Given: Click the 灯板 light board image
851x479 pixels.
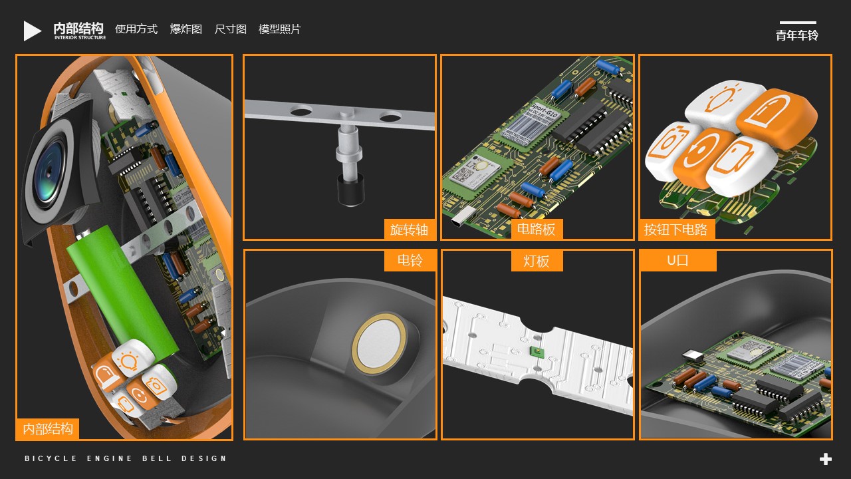Looking at the screenshot, I should click(x=537, y=345).
